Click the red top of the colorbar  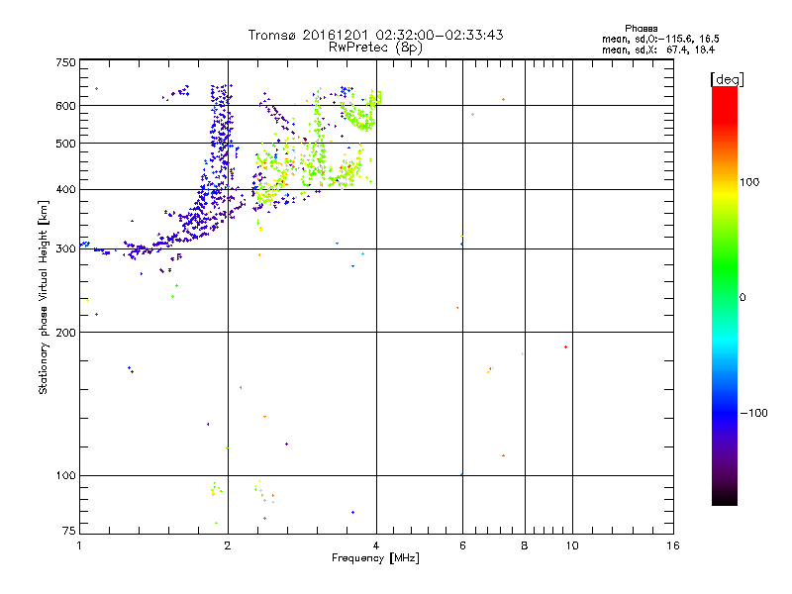coord(724,92)
